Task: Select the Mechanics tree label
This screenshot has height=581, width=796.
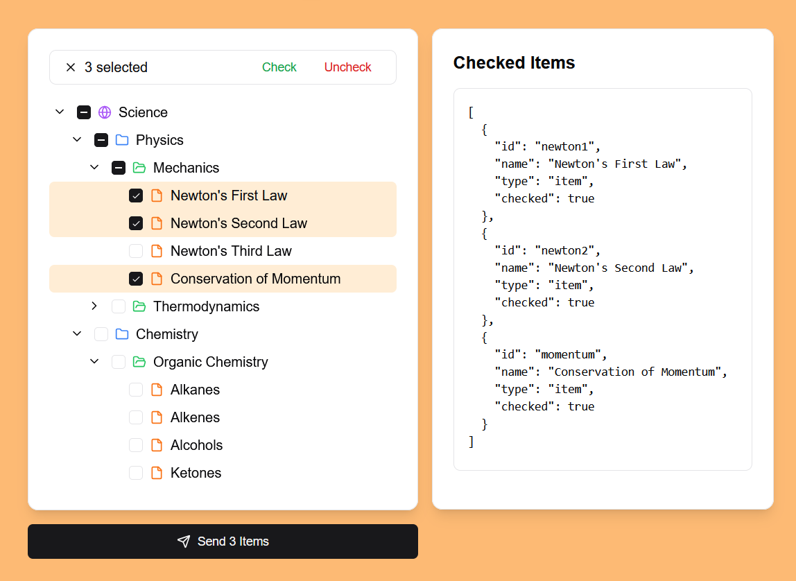Action: click(187, 168)
